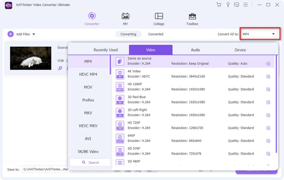Click the white fox video thumbnail
284x180 pixels.
31,58
